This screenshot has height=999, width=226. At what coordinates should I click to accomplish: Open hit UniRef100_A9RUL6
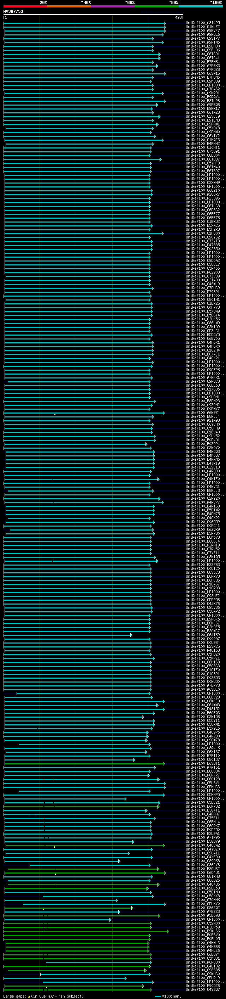203,34
